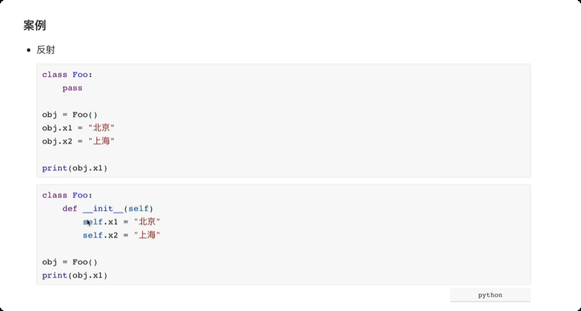Click the self.x2 = "上海" line
Viewport: 581px width, 311px height.
tap(122, 235)
